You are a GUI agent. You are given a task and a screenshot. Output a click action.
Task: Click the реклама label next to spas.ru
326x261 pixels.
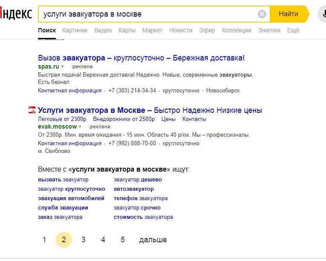click(82, 67)
